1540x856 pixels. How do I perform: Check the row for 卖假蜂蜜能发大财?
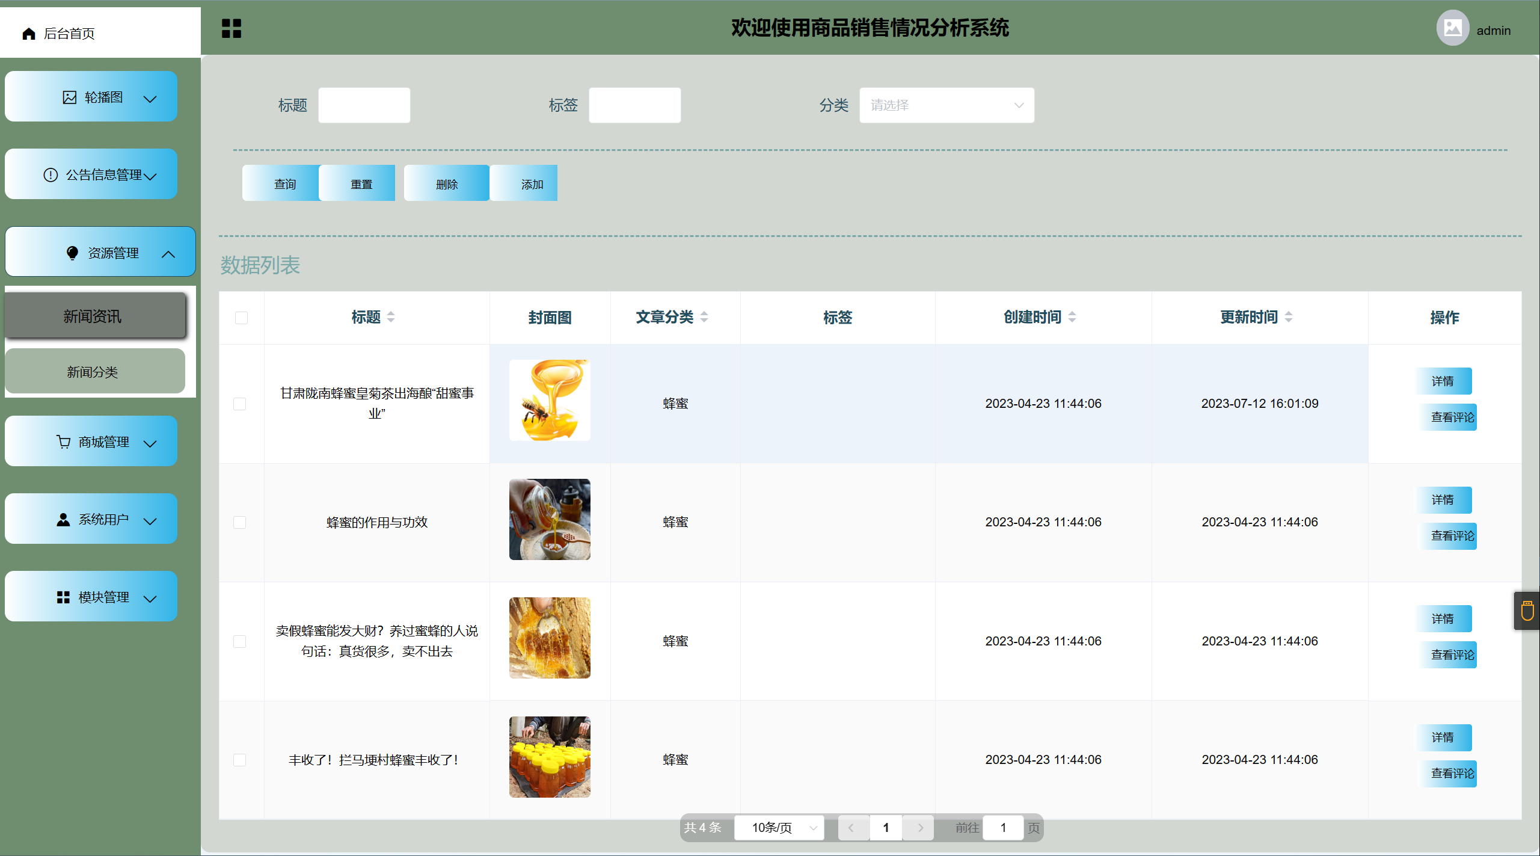[239, 641]
